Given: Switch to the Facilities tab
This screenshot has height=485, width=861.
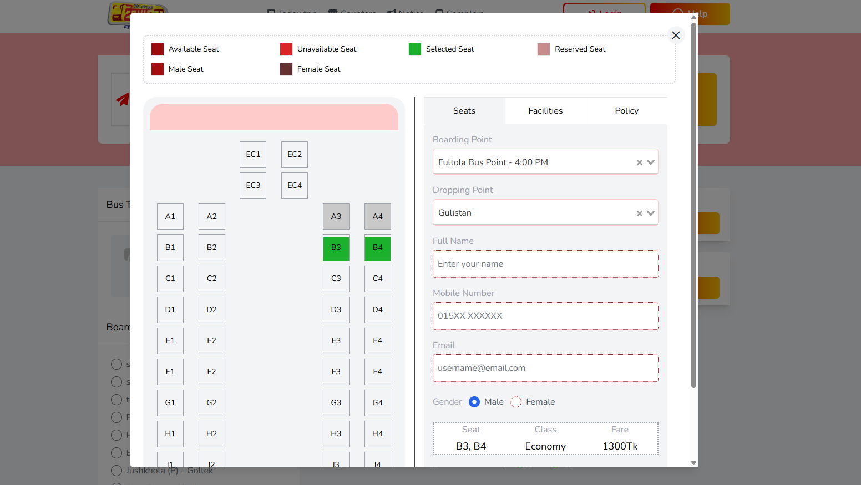Looking at the screenshot, I should pyautogui.click(x=545, y=110).
